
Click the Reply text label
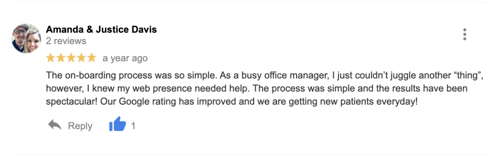pos(80,126)
